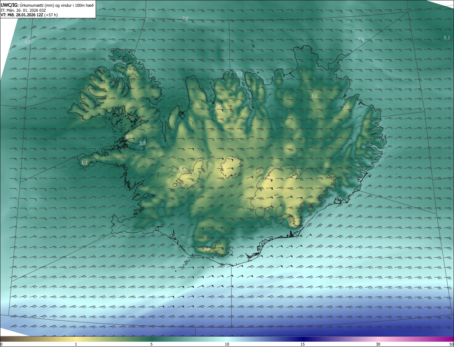Select the "IT: Mán. 26. 01. 2026 03Z" line

pos(23,10)
